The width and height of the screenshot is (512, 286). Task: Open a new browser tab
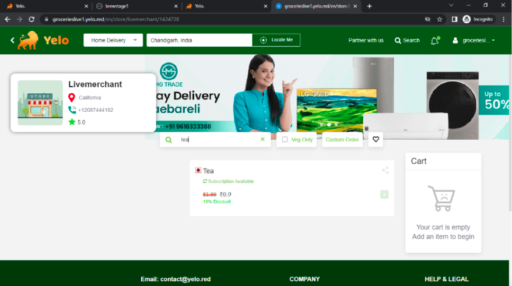tap(369, 6)
